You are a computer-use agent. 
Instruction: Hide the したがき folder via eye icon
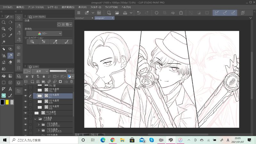click(26, 119)
